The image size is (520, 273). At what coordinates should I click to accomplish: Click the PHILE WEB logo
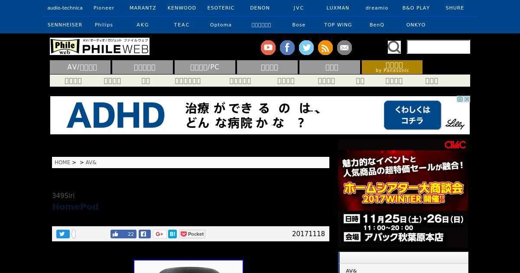[100, 46]
